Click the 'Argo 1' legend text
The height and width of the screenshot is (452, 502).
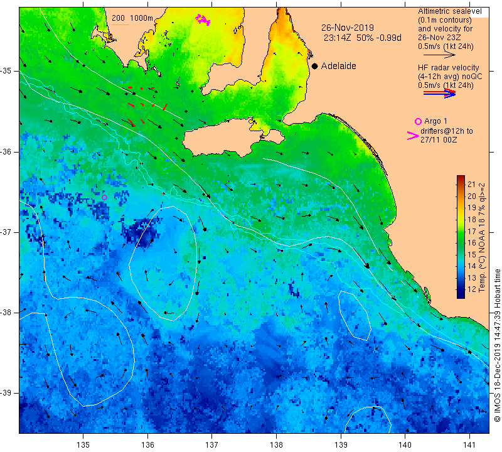(435, 121)
